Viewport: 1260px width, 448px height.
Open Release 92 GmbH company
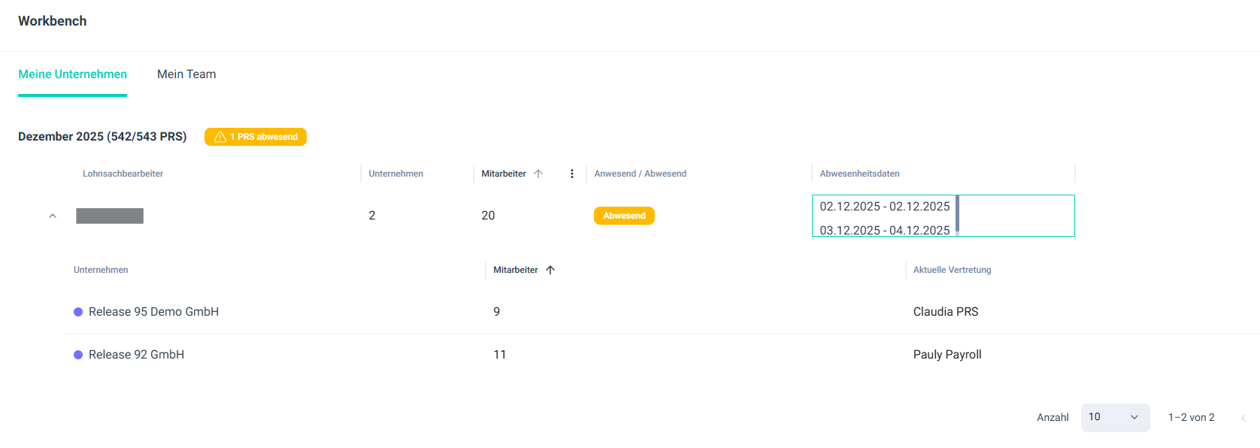pyautogui.click(x=136, y=355)
